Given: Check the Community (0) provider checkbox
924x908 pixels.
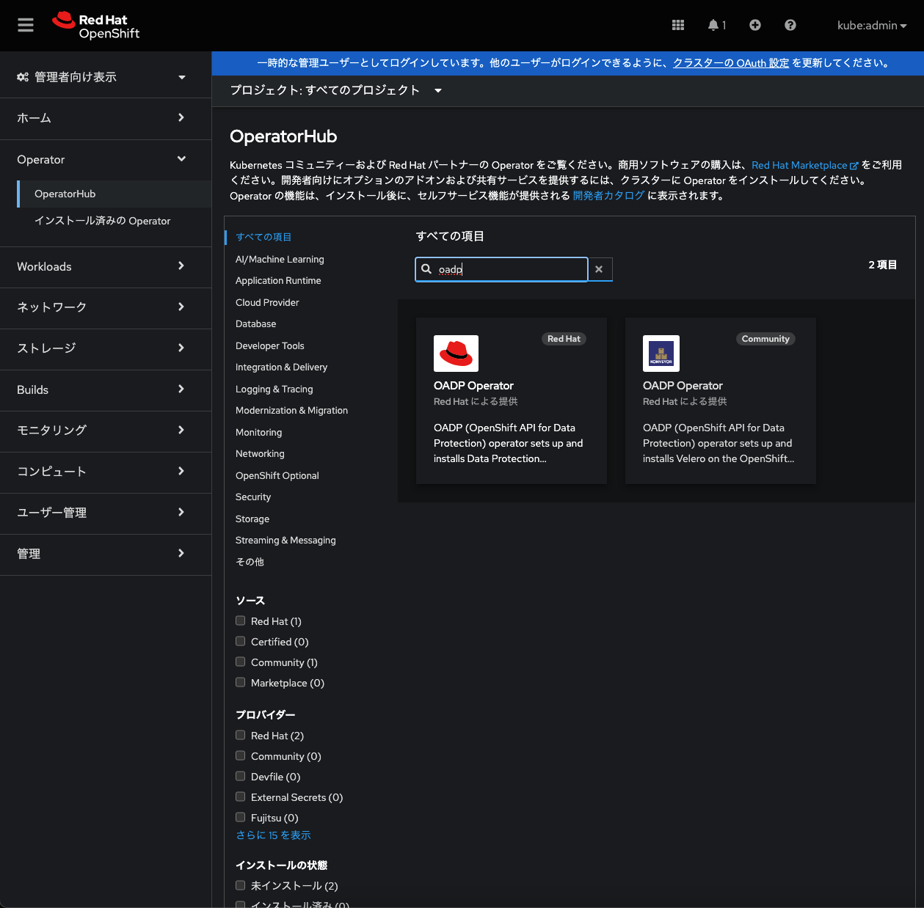Looking at the screenshot, I should (240, 755).
